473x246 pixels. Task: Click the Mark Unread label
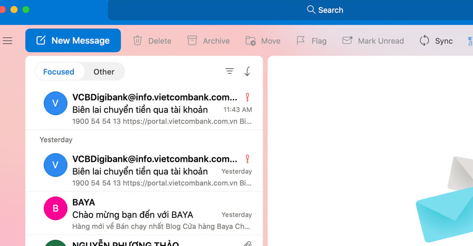point(381,41)
